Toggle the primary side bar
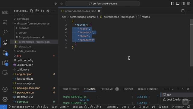Viewport: 193px width, 109px height. pos(172,4)
